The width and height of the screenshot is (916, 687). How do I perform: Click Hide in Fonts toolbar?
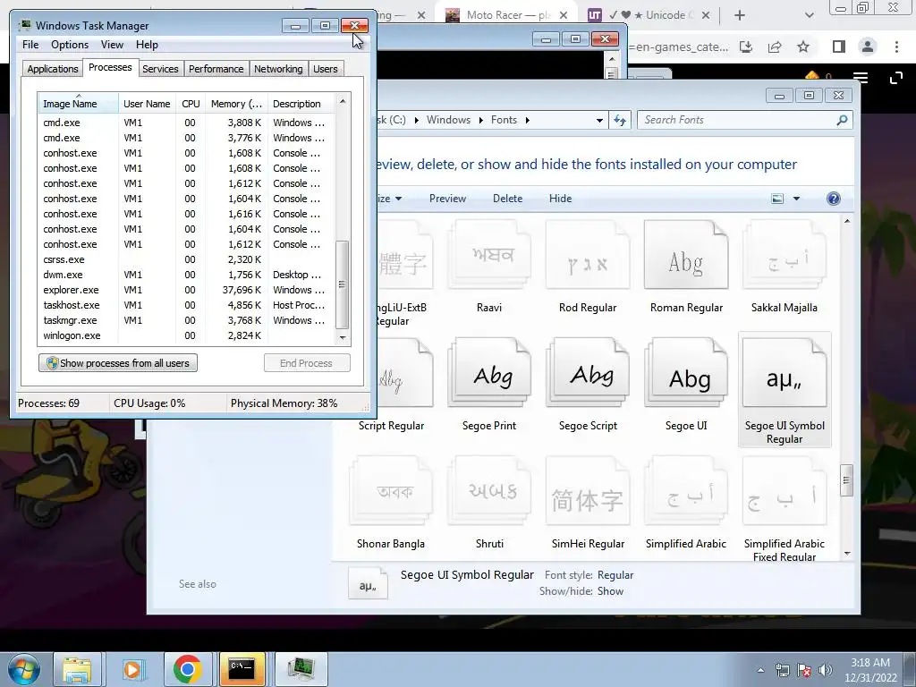pos(560,199)
